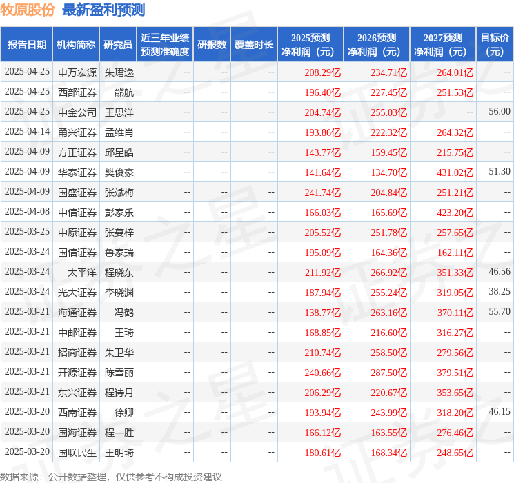
Task: Select the 国联民生 institution cell
Action: pos(77,453)
